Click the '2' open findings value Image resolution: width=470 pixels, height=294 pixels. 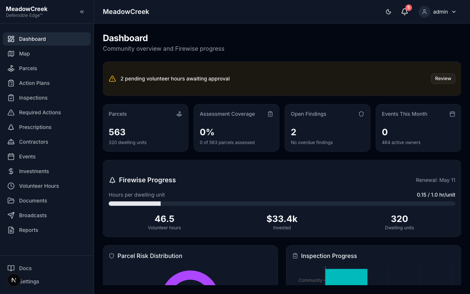(x=293, y=132)
